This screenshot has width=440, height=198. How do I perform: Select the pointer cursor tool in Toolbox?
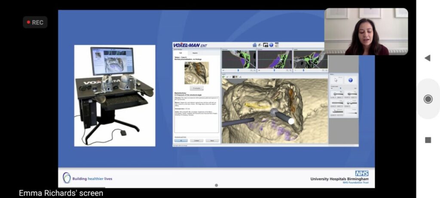336,80
